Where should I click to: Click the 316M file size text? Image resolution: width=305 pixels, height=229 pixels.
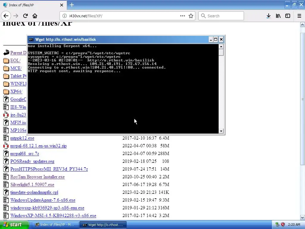[164, 208]
